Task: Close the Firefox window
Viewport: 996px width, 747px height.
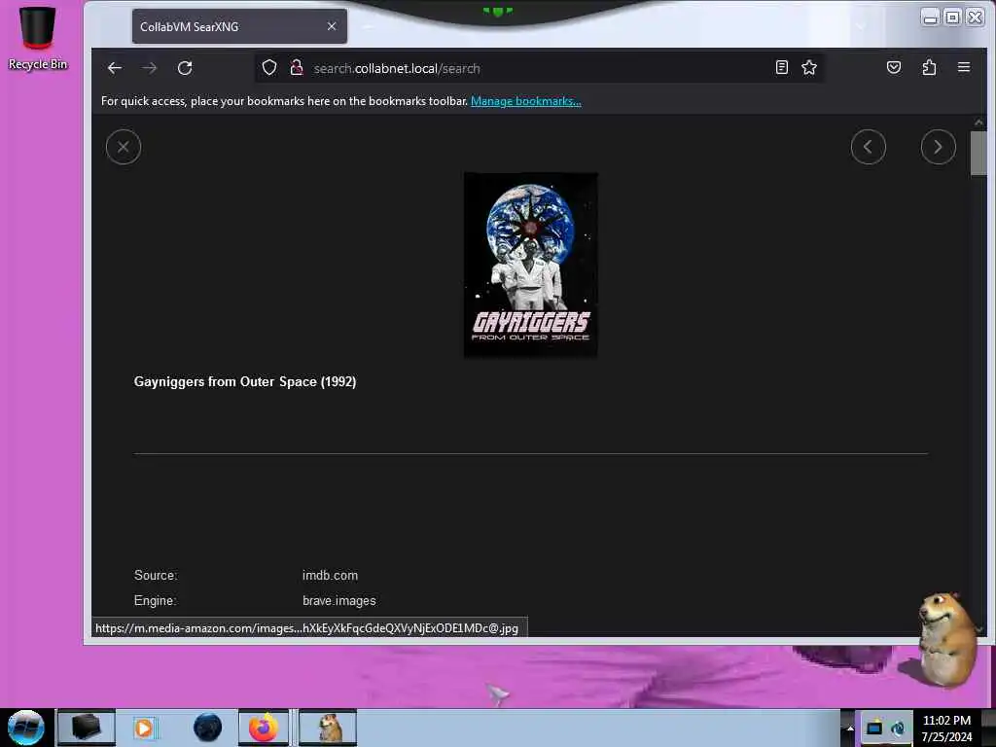Action: (x=975, y=18)
